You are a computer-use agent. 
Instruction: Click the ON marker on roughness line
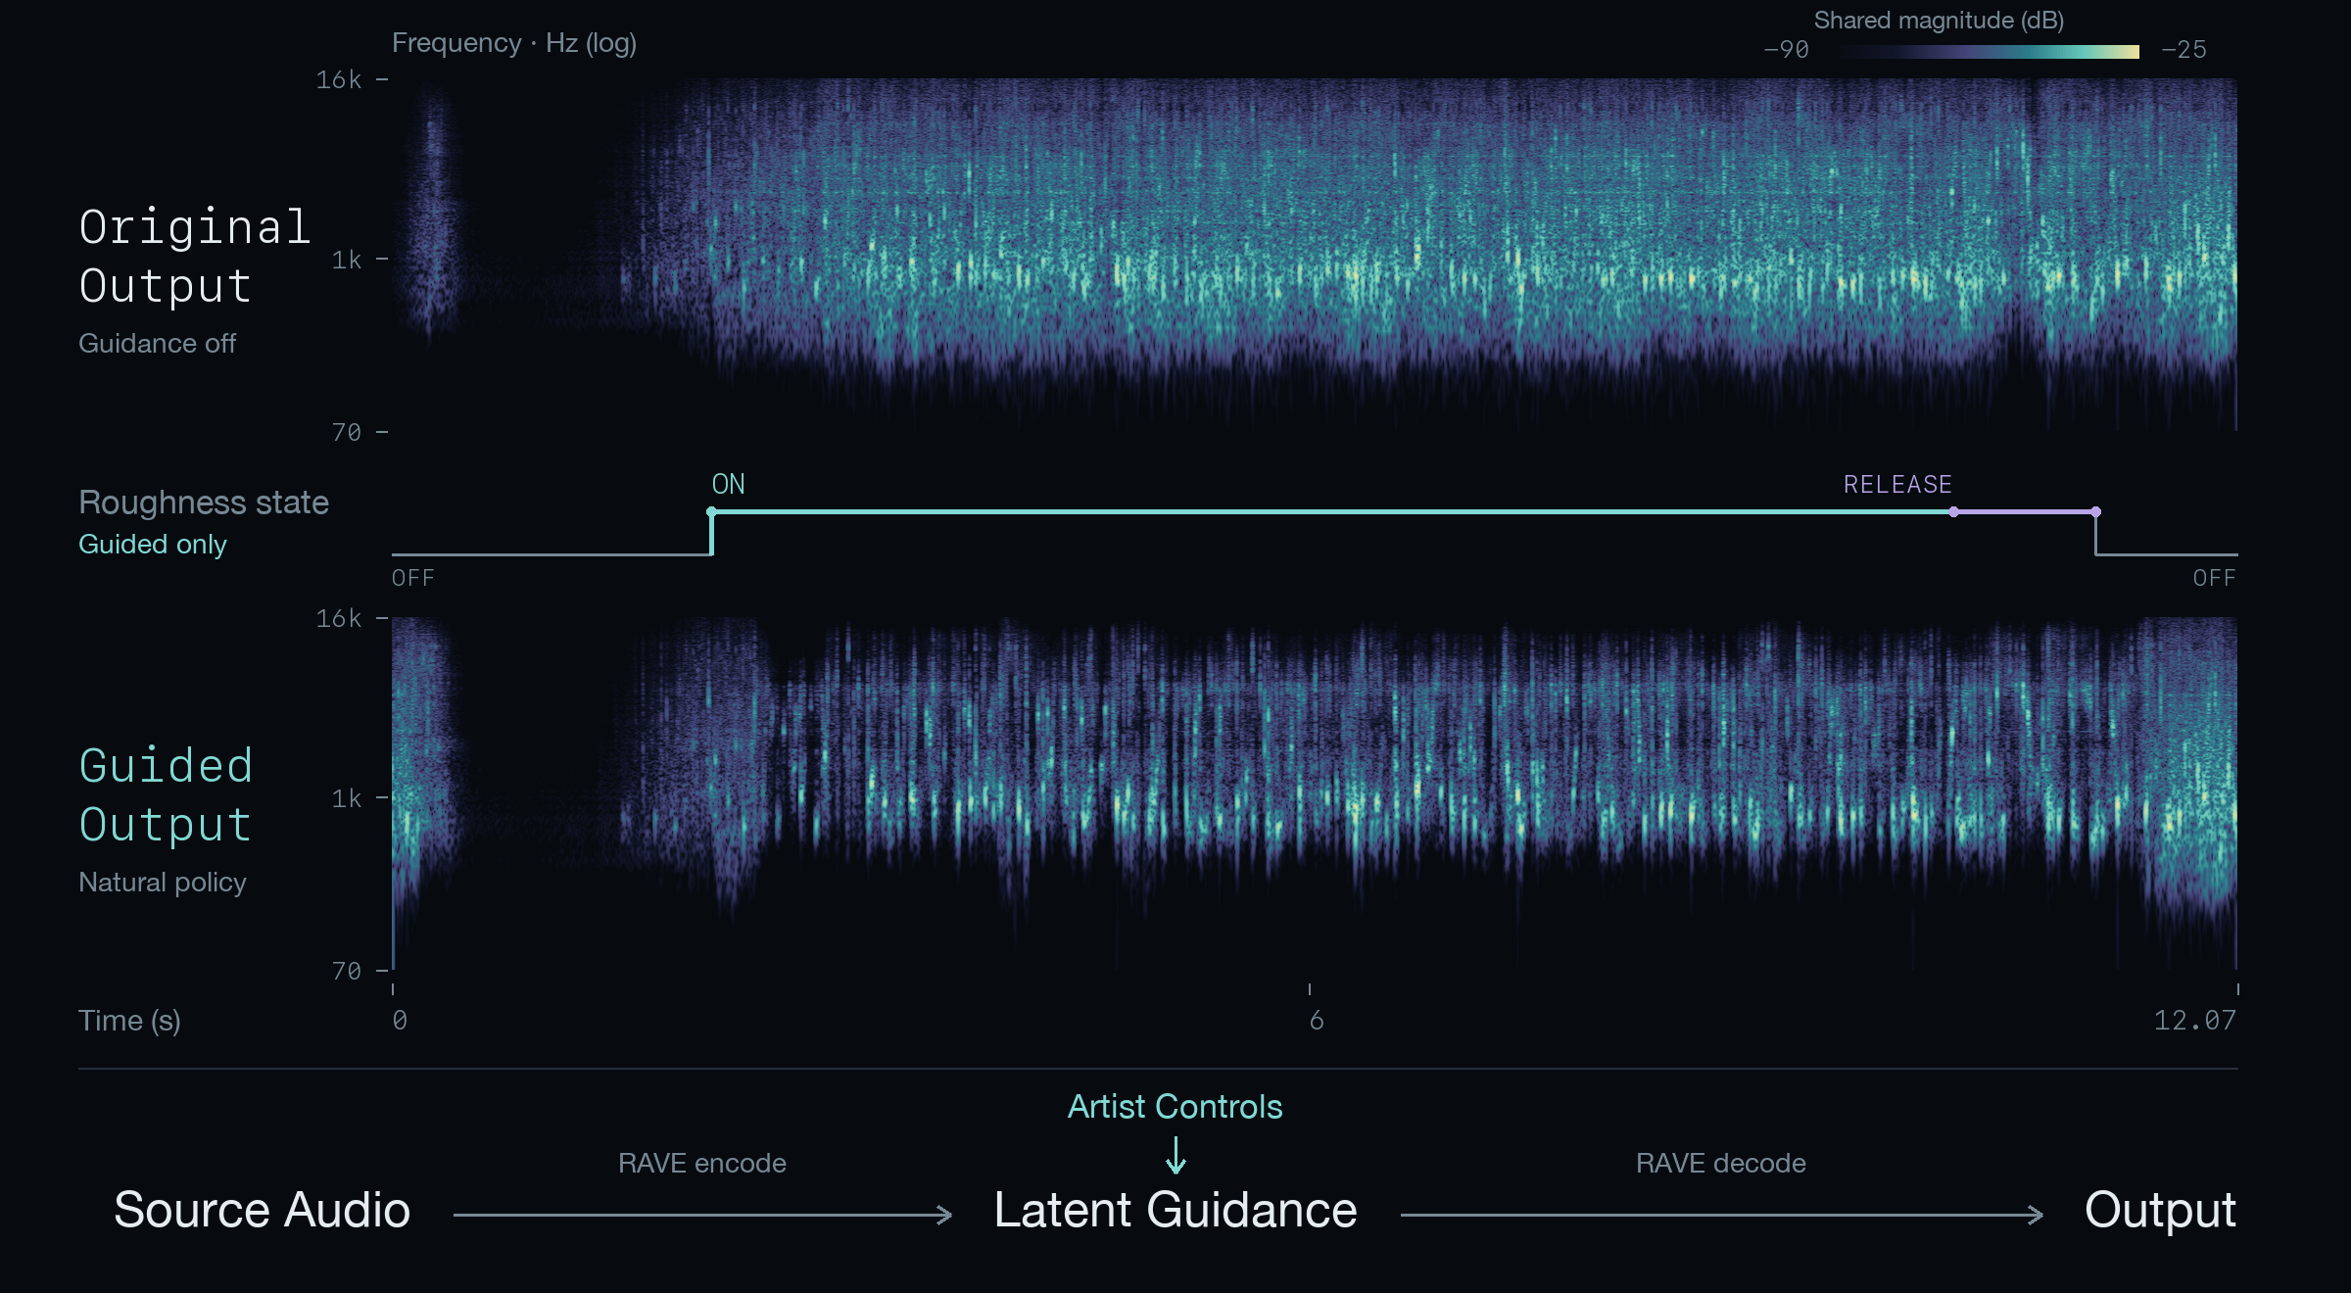pos(712,511)
